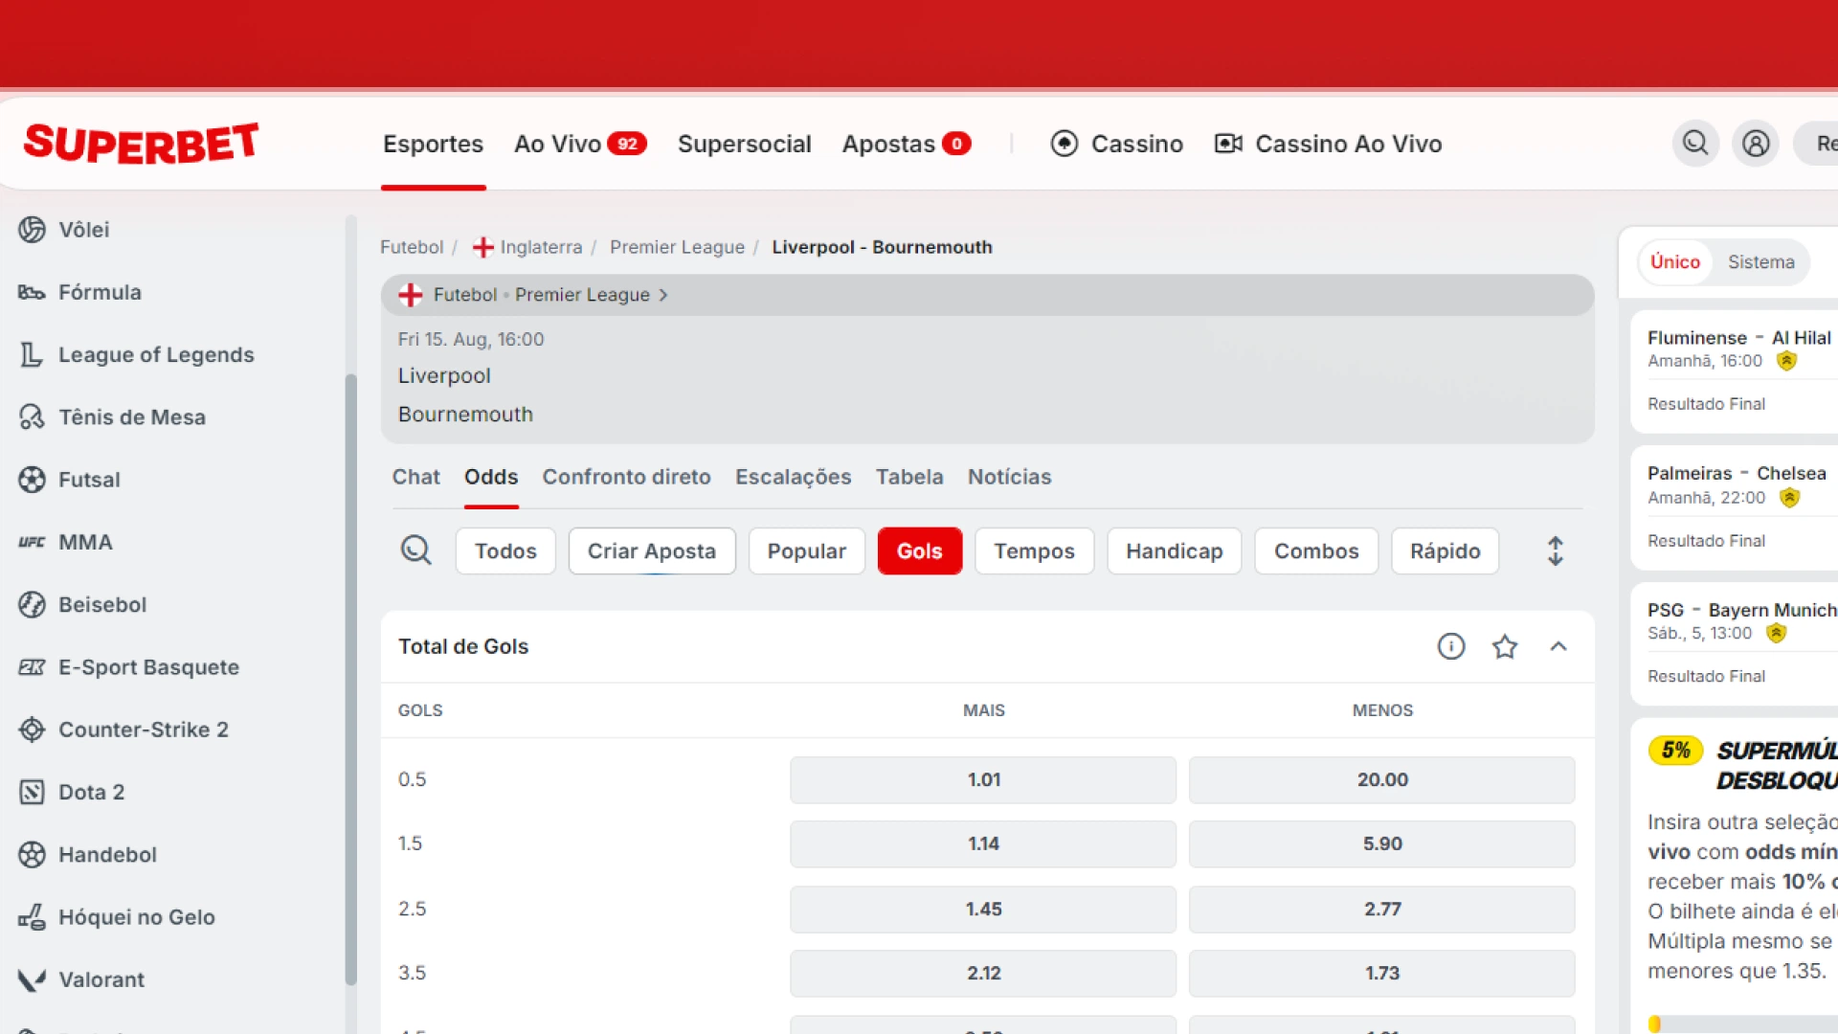Go to Futebol breadcrumb link

pyautogui.click(x=412, y=247)
